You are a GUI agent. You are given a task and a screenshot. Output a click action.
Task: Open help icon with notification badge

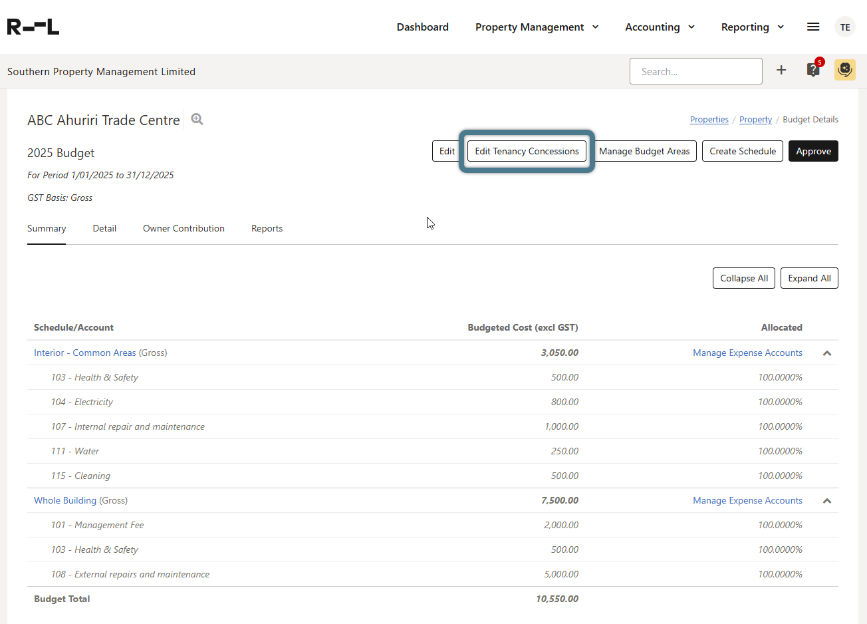[813, 70]
